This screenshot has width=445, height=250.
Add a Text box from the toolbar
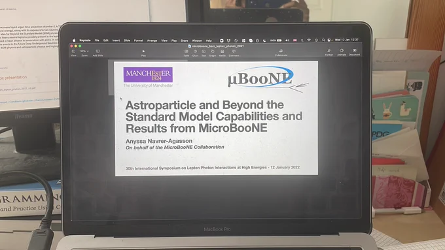[x=204, y=53]
